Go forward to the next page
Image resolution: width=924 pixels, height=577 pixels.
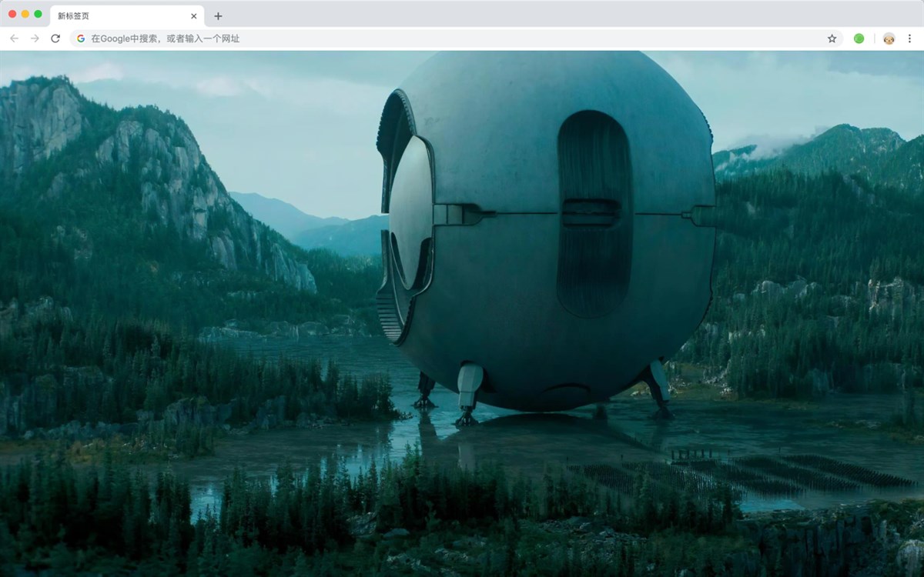pyautogui.click(x=33, y=38)
